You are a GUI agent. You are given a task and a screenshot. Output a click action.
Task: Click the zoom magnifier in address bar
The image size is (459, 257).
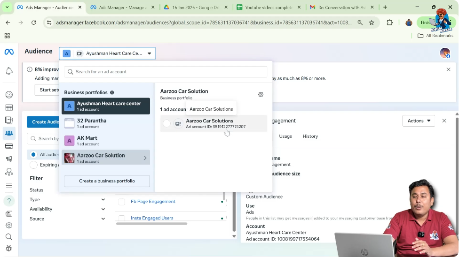tap(360, 23)
